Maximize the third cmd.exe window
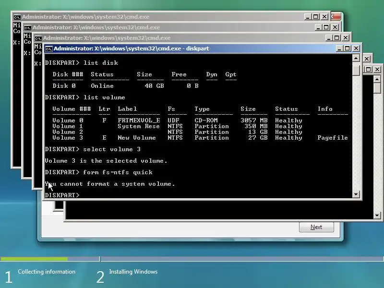Image resolution: width=384 pixels, height=288 pixels. (337, 38)
